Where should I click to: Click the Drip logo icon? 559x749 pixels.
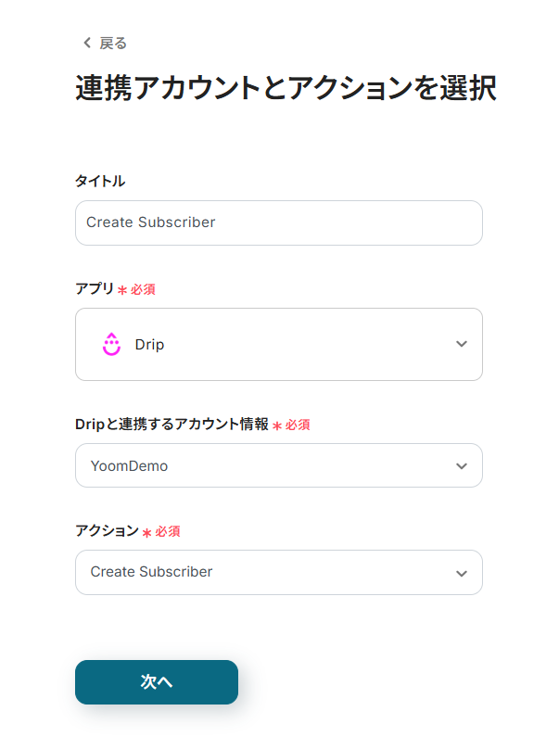pyautogui.click(x=111, y=344)
